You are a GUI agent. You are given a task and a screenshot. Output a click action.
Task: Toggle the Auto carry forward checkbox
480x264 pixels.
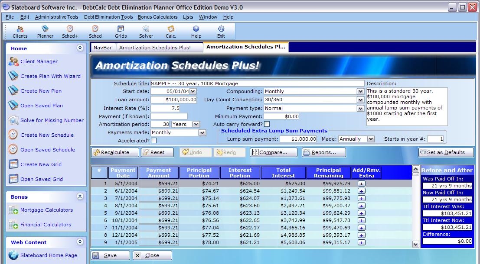pyautogui.click(x=267, y=125)
